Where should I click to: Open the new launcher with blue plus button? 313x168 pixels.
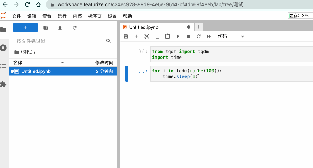click(25, 28)
